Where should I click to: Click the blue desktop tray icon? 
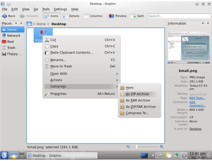point(144,155)
